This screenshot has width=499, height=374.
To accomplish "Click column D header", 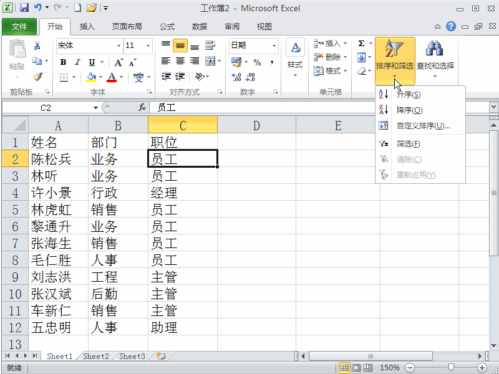I will click(x=256, y=125).
